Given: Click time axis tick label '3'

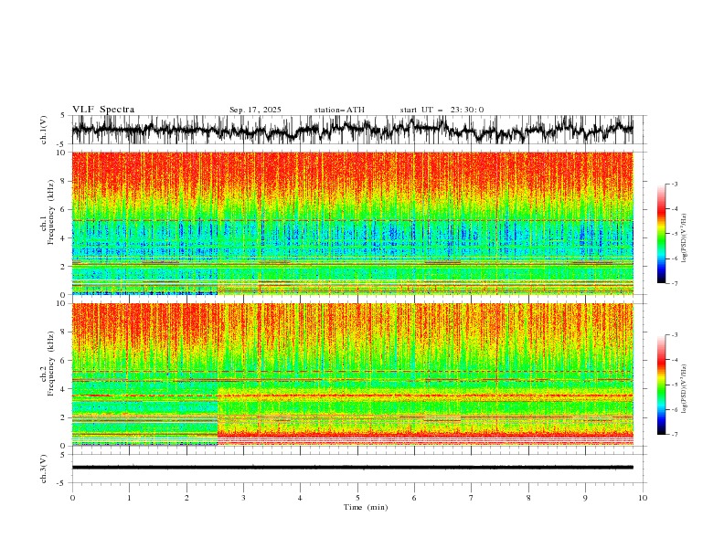Looking at the screenshot, I should pos(243,498).
